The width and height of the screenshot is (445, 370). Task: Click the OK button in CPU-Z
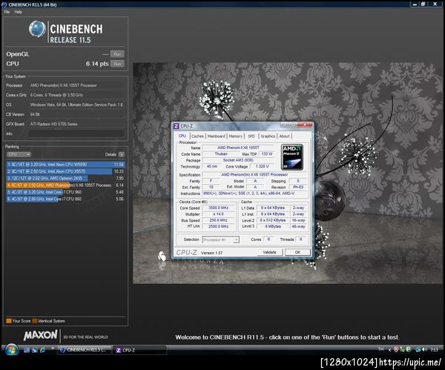coord(297,252)
